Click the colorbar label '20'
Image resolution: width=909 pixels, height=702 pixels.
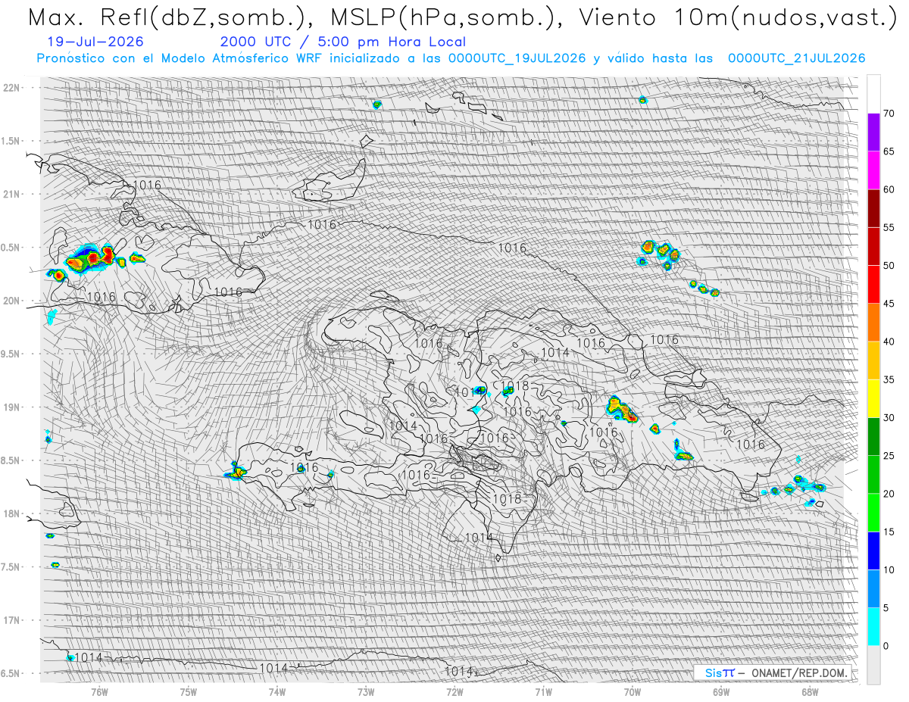click(x=889, y=494)
